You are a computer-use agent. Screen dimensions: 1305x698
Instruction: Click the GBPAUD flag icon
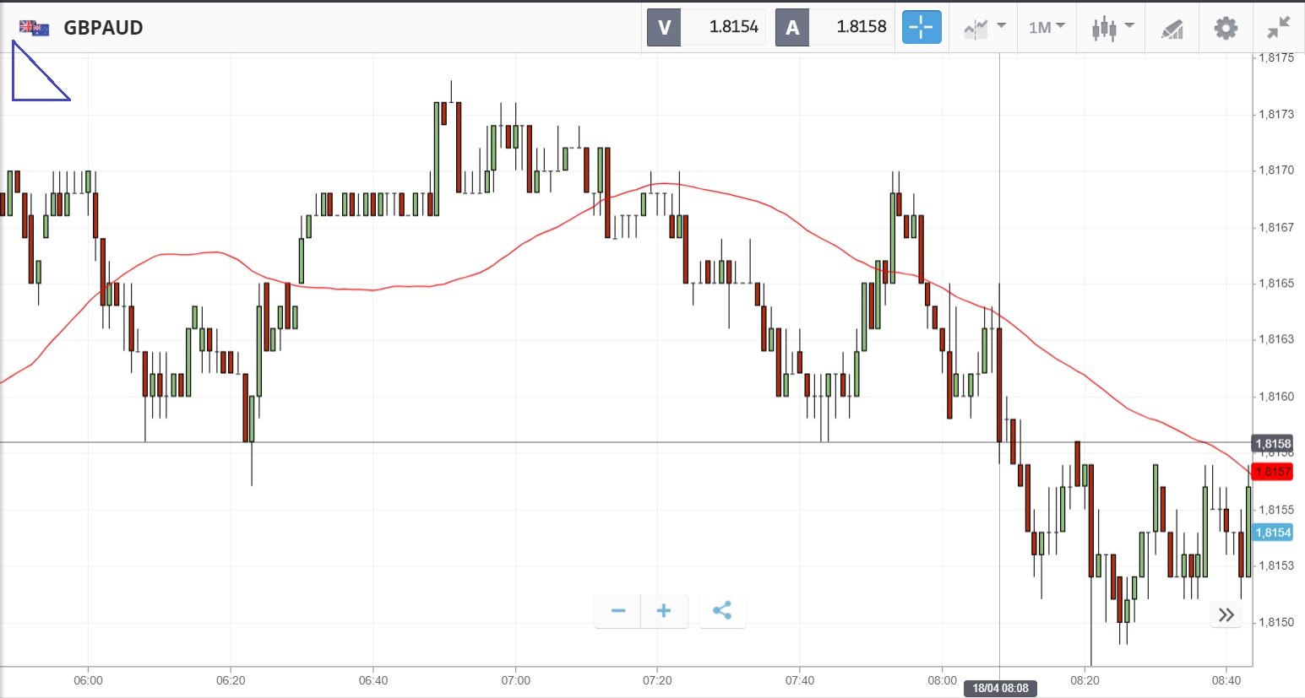tap(34, 28)
